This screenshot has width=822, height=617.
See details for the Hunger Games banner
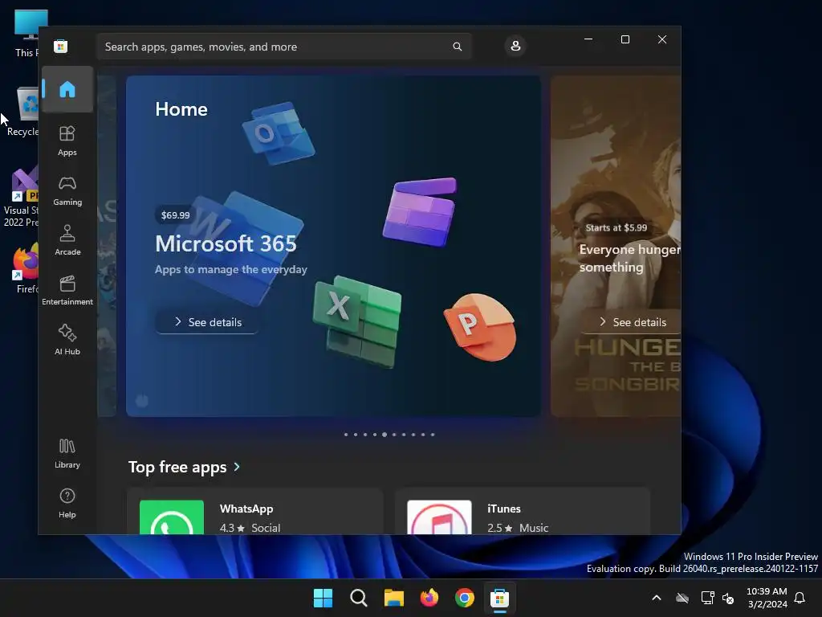[633, 322]
